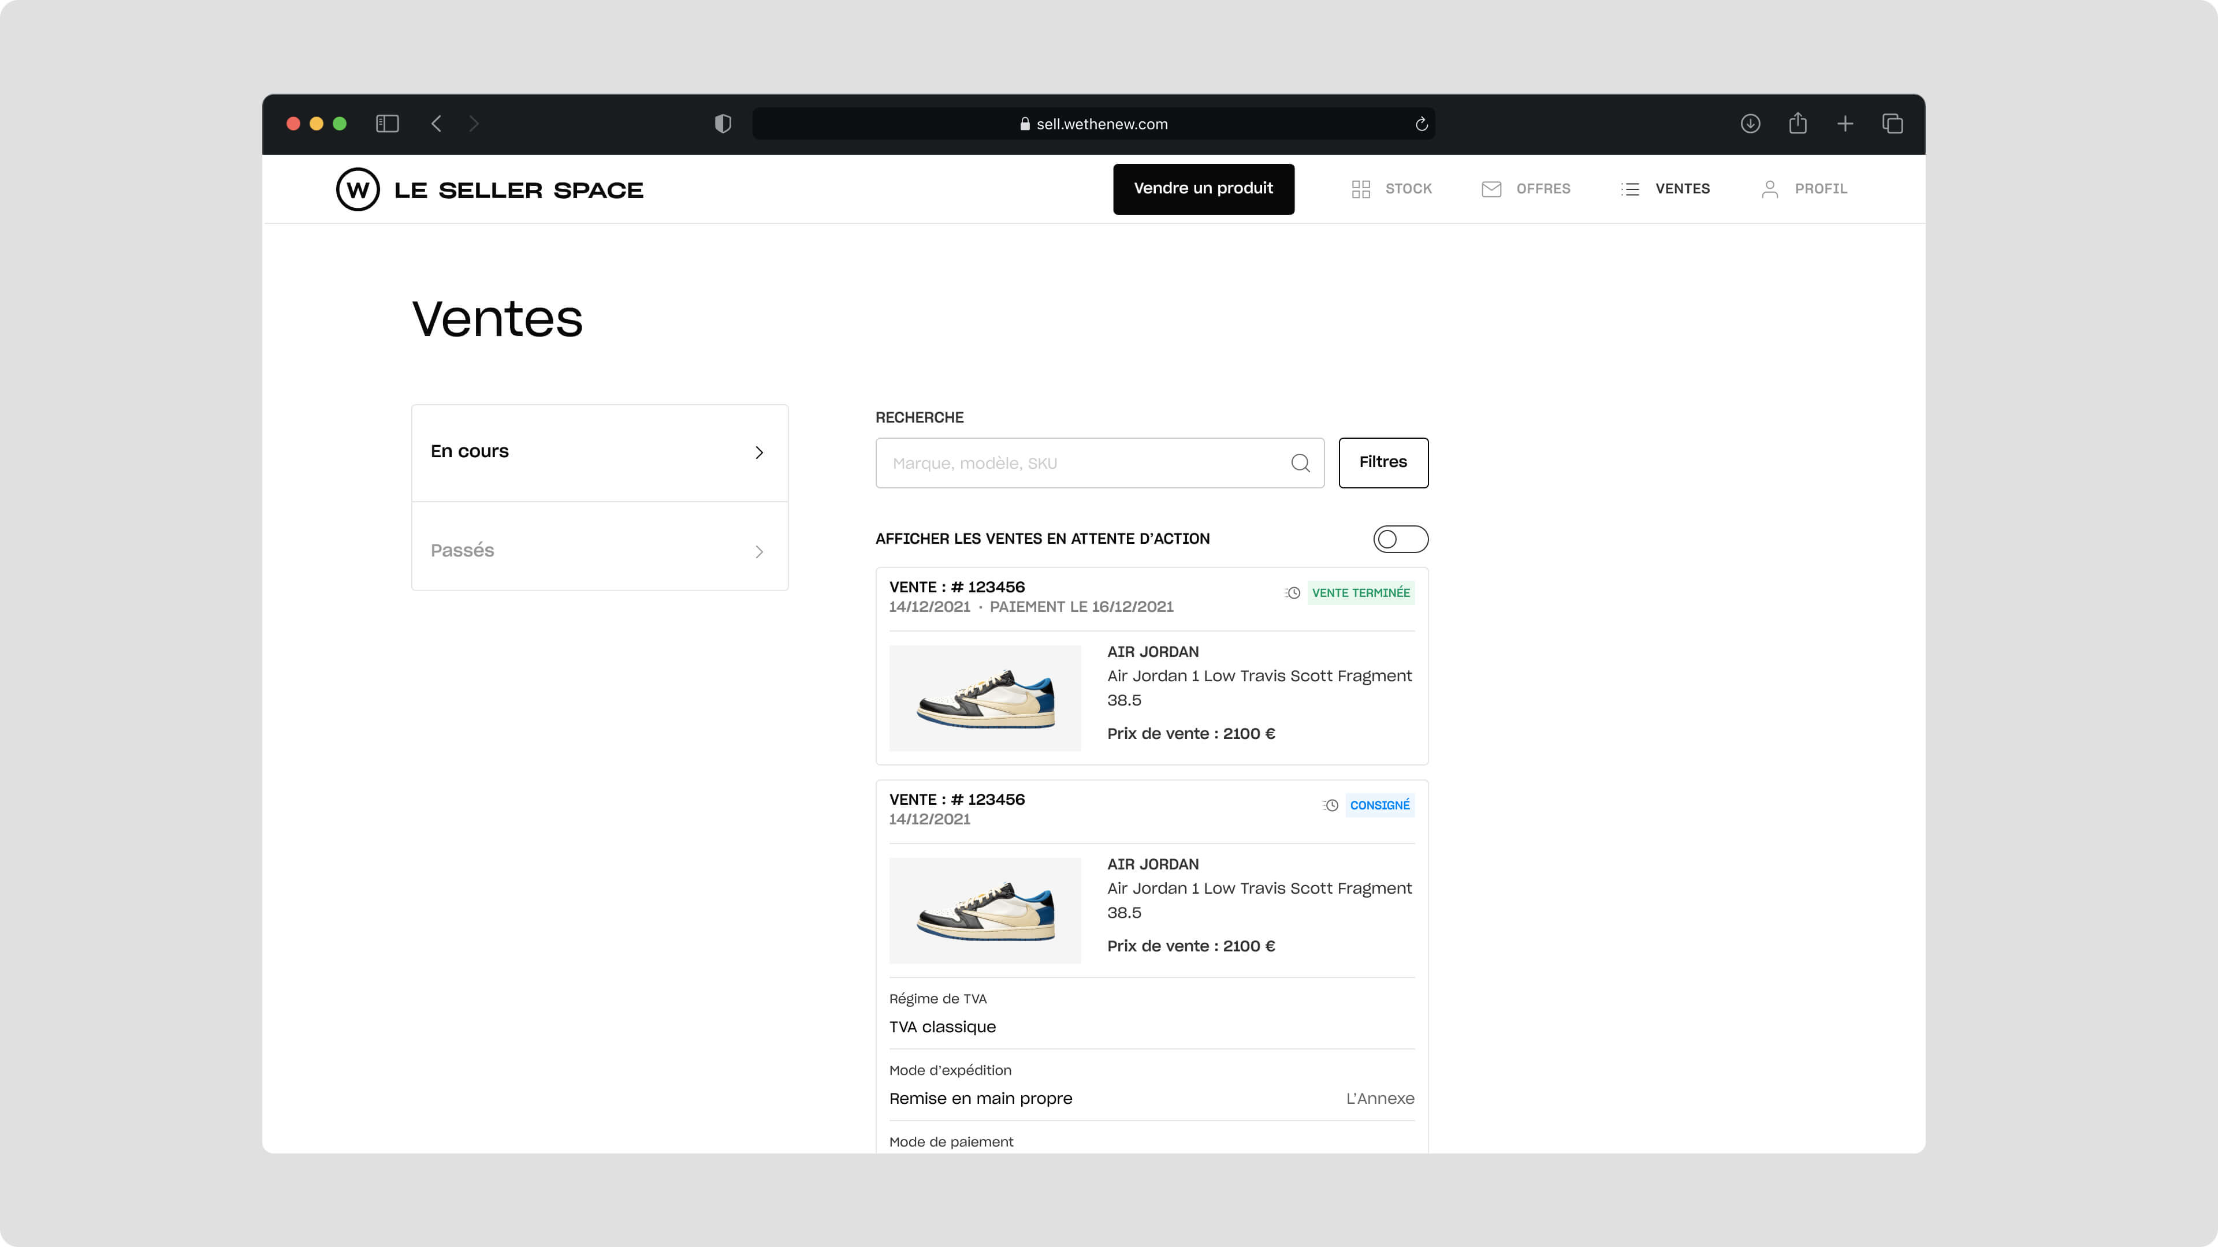The image size is (2218, 1247).
Task: Click the Offres envelope icon
Action: 1491,189
